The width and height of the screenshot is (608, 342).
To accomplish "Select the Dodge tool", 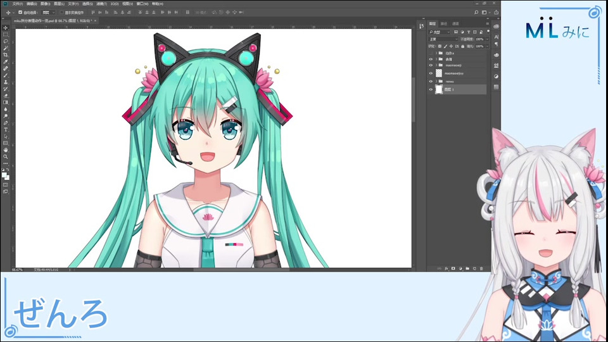I will pos(6,116).
